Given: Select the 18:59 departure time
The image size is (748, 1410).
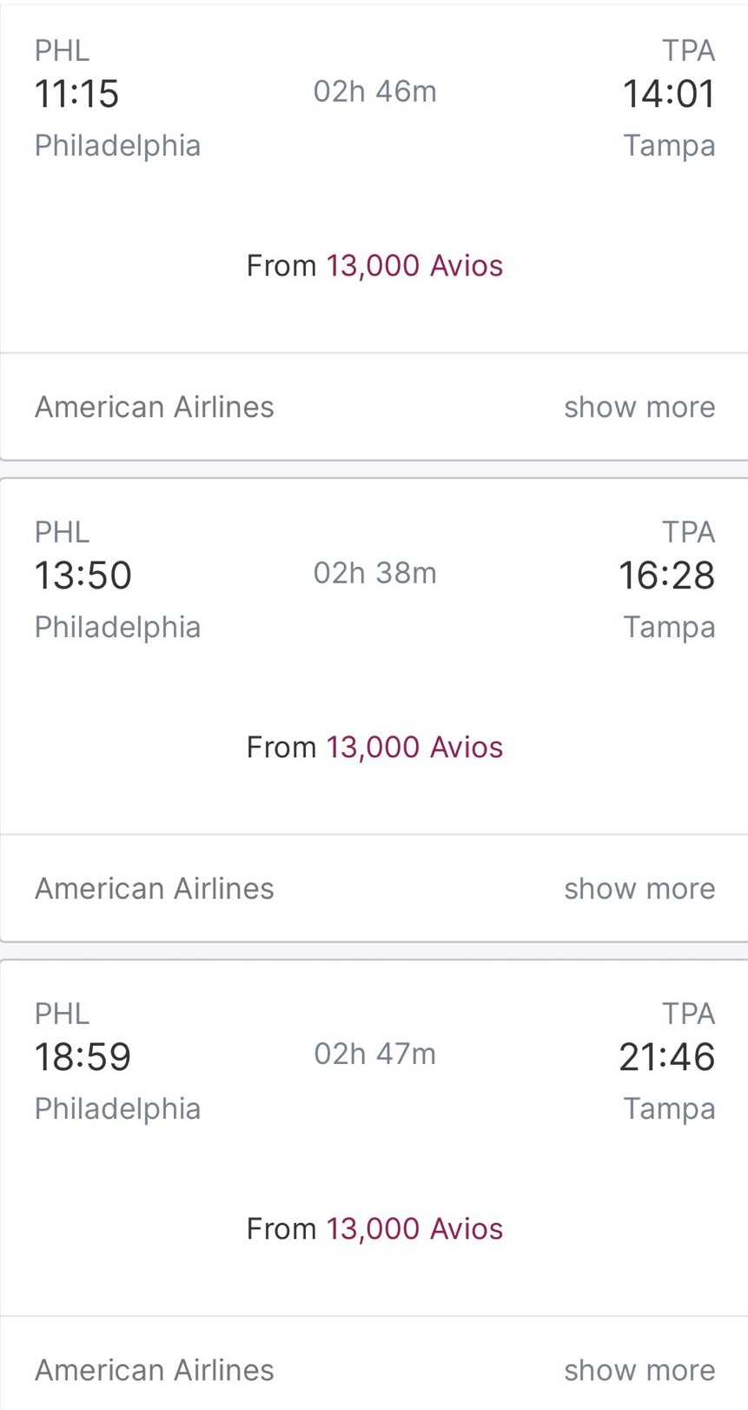Looking at the screenshot, I should 83,1057.
